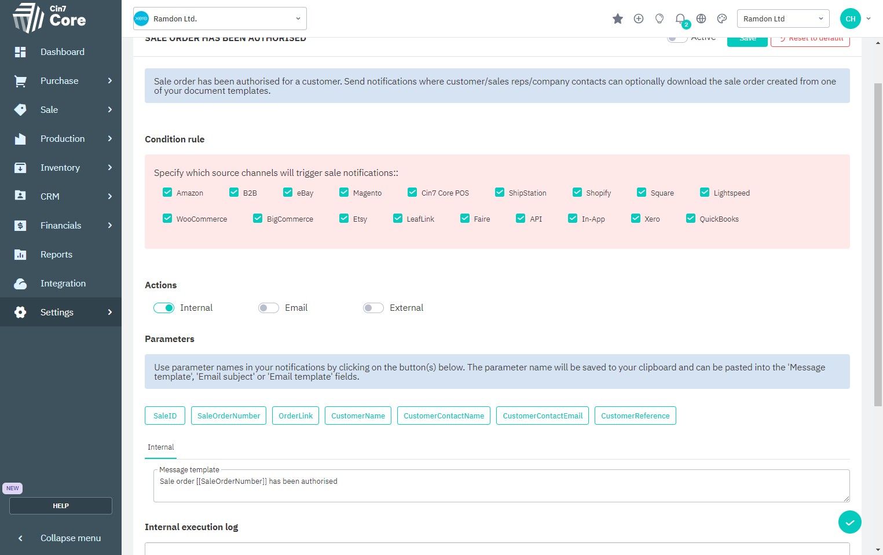Click the plus circle quick-add icon
This screenshot has height=555, width=883.
coord(638,19)
